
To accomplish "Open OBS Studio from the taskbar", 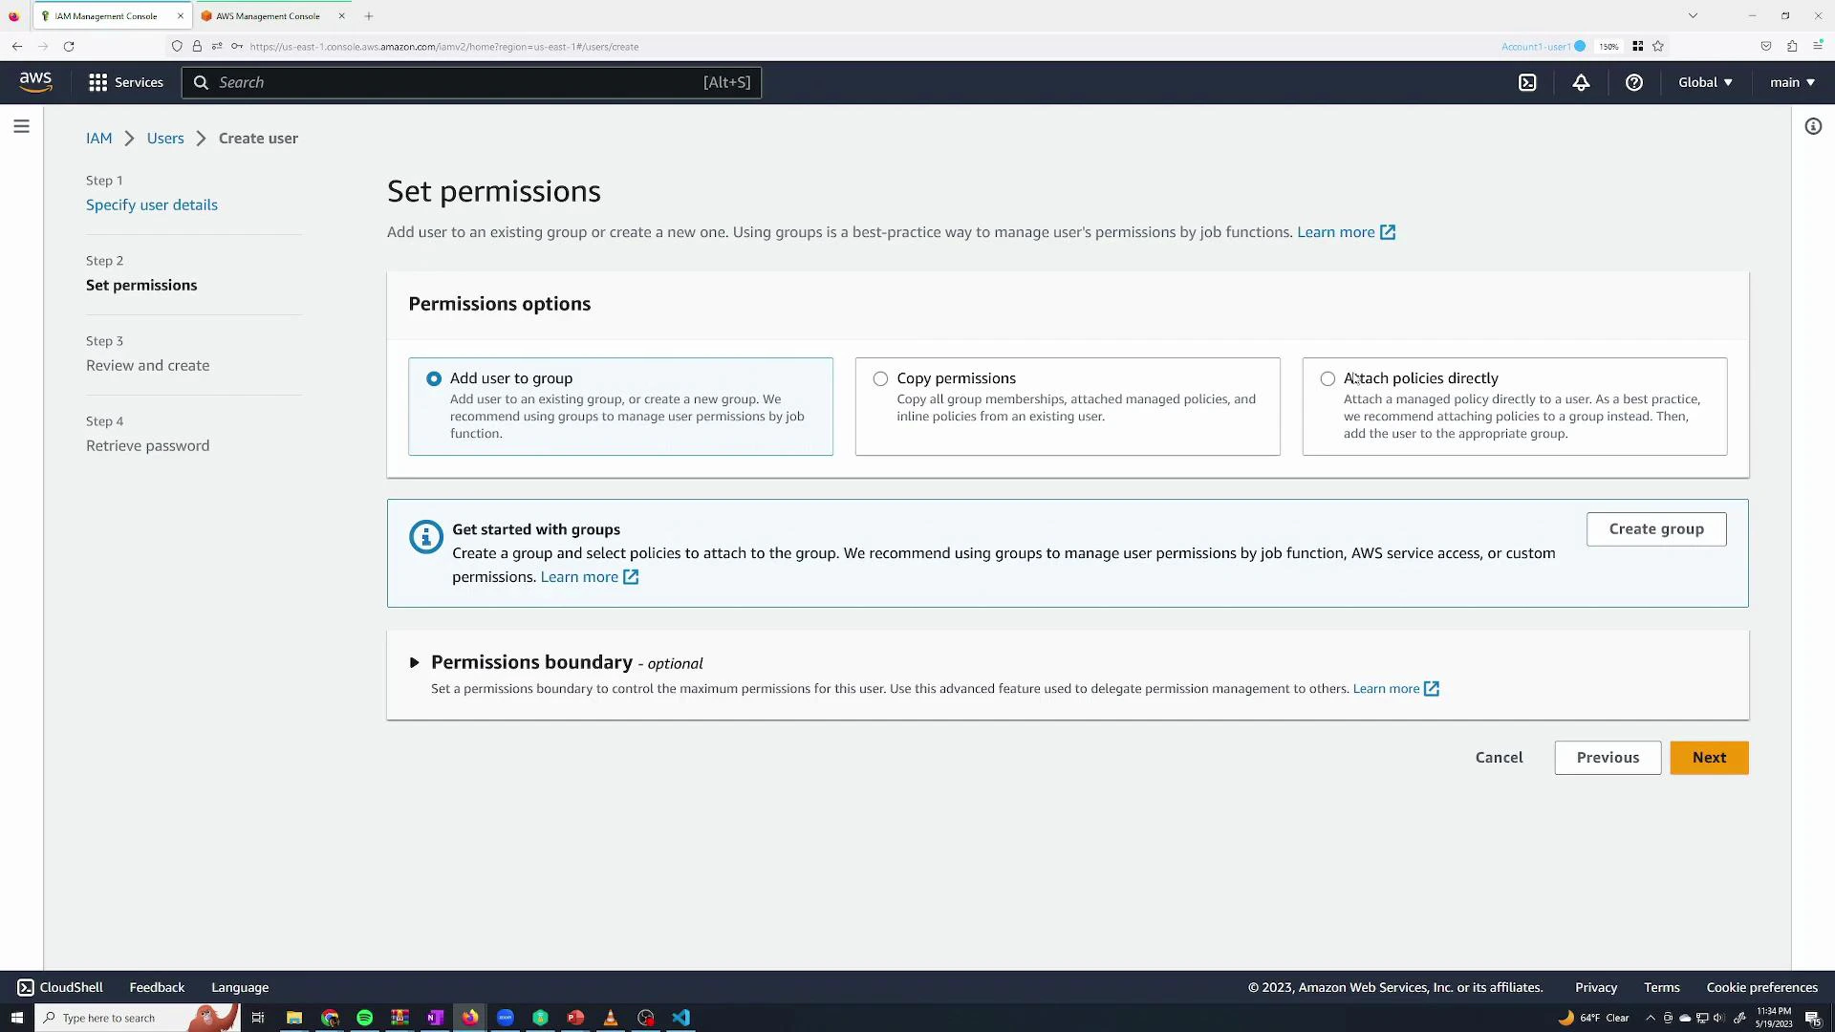I will 646,1018.
